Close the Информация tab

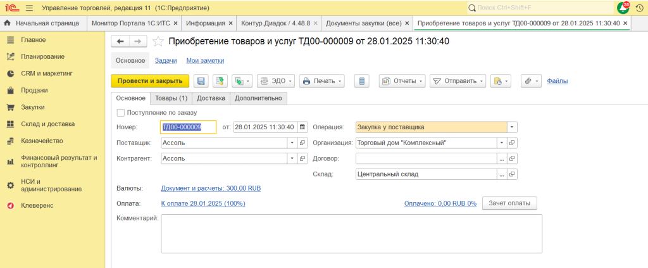tap(230, 23)
